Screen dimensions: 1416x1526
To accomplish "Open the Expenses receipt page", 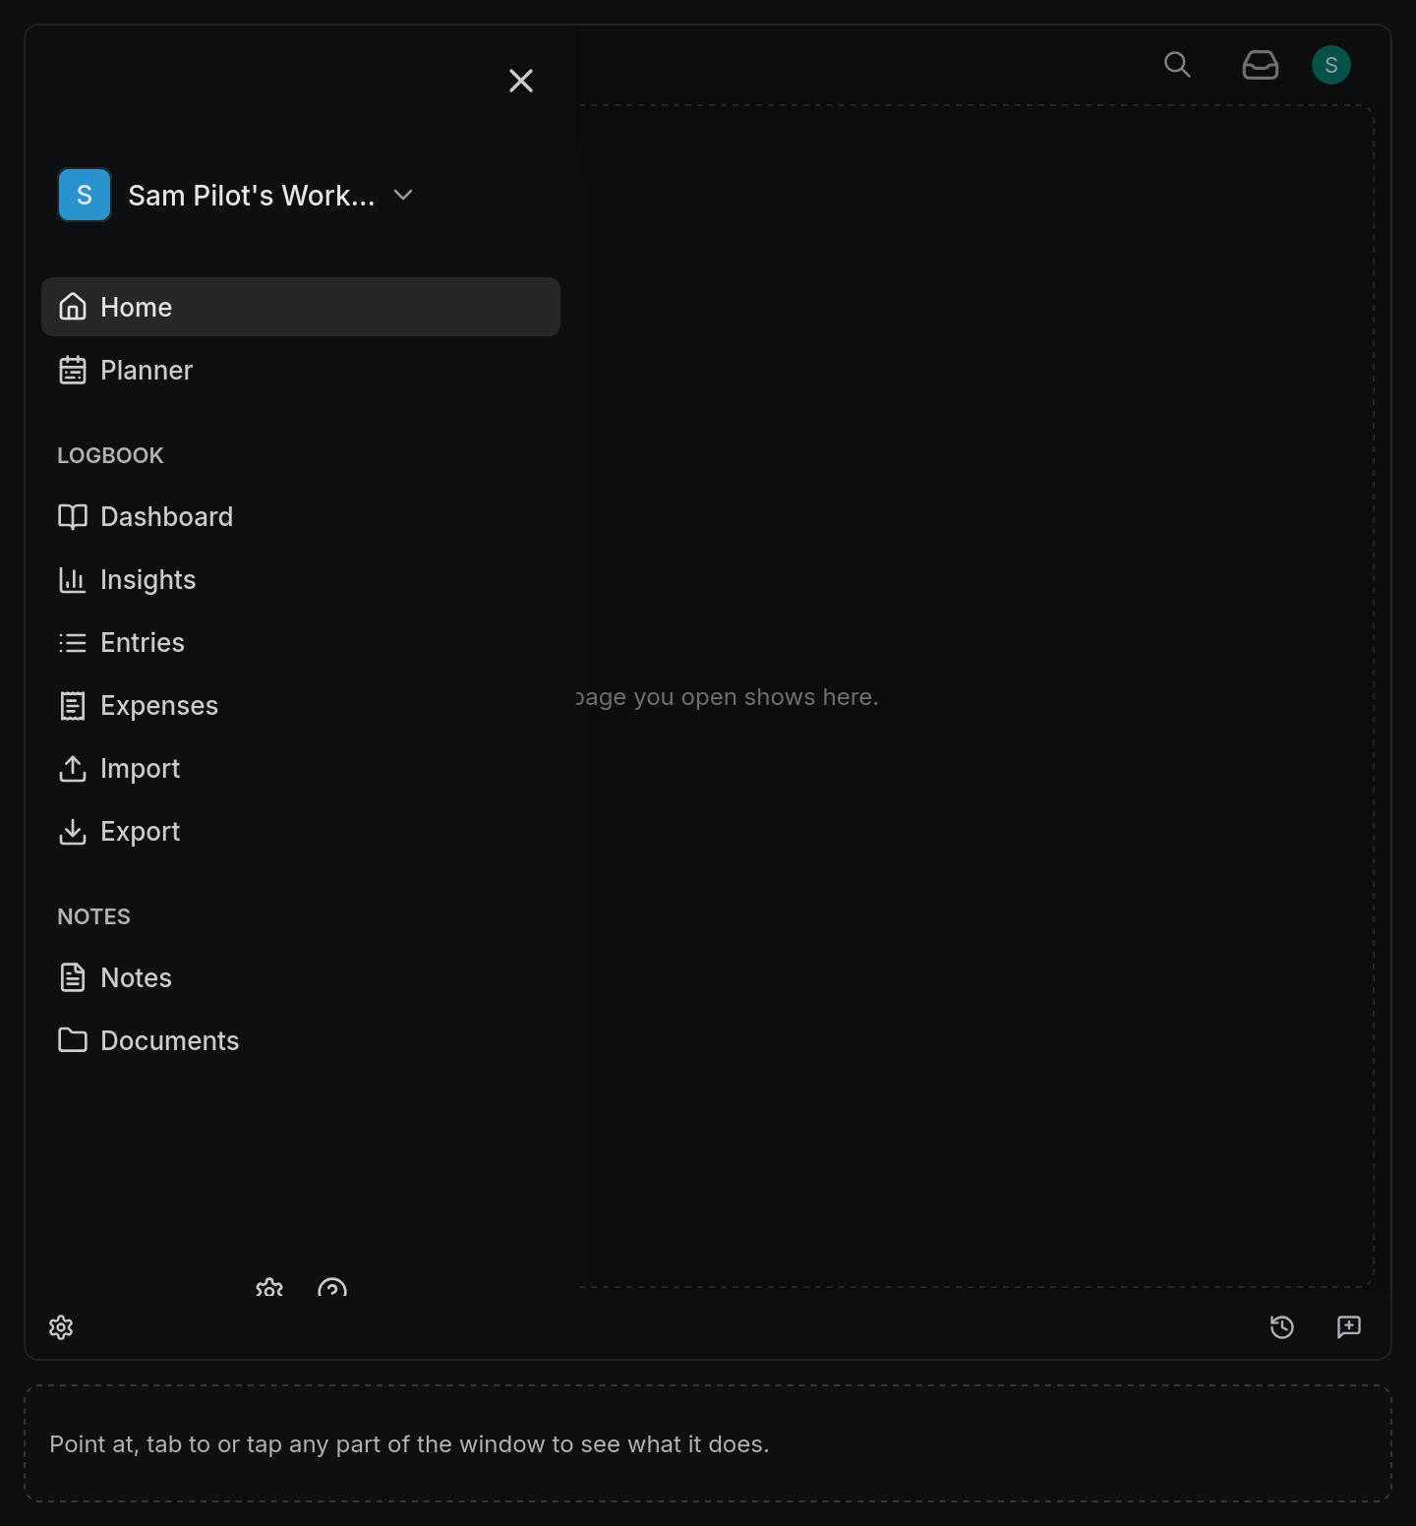I will click(301, 705).
